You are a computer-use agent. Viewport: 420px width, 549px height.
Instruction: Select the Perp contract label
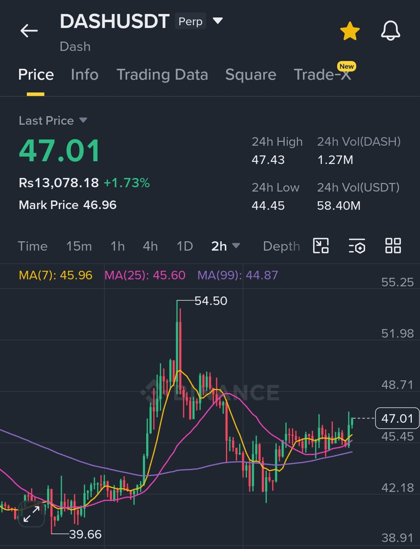(x=191, y=21)
